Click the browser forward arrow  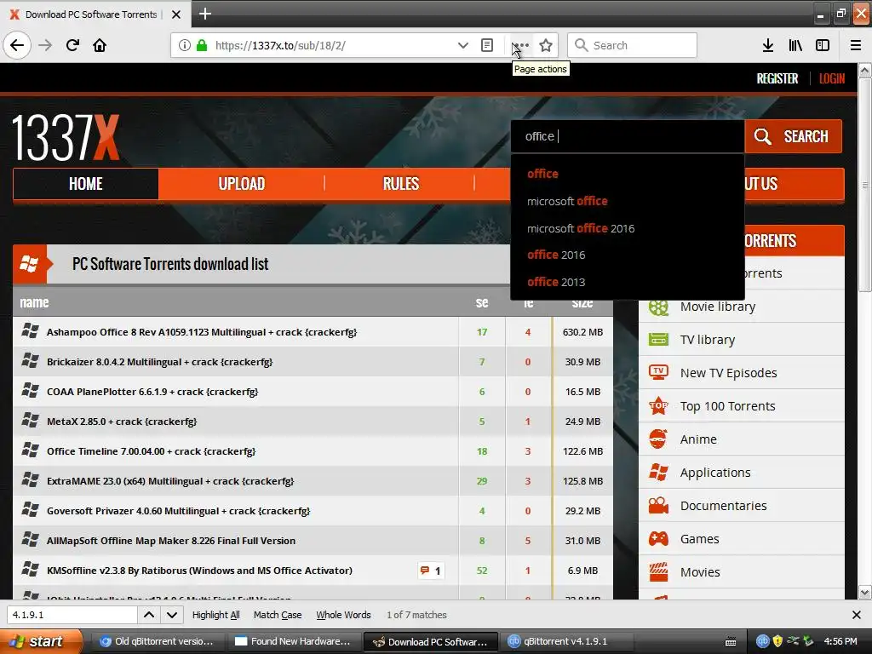pyautogui.click(x=45, y=45)
